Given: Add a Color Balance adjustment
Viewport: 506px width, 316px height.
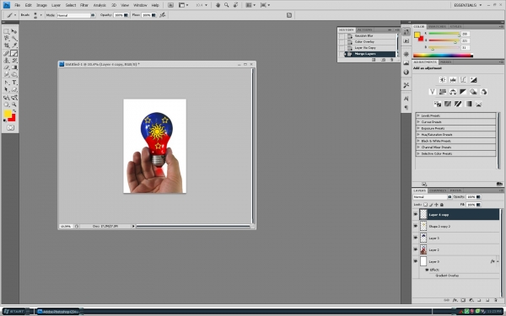Looking at the screenshot, I should coord(453,92).
